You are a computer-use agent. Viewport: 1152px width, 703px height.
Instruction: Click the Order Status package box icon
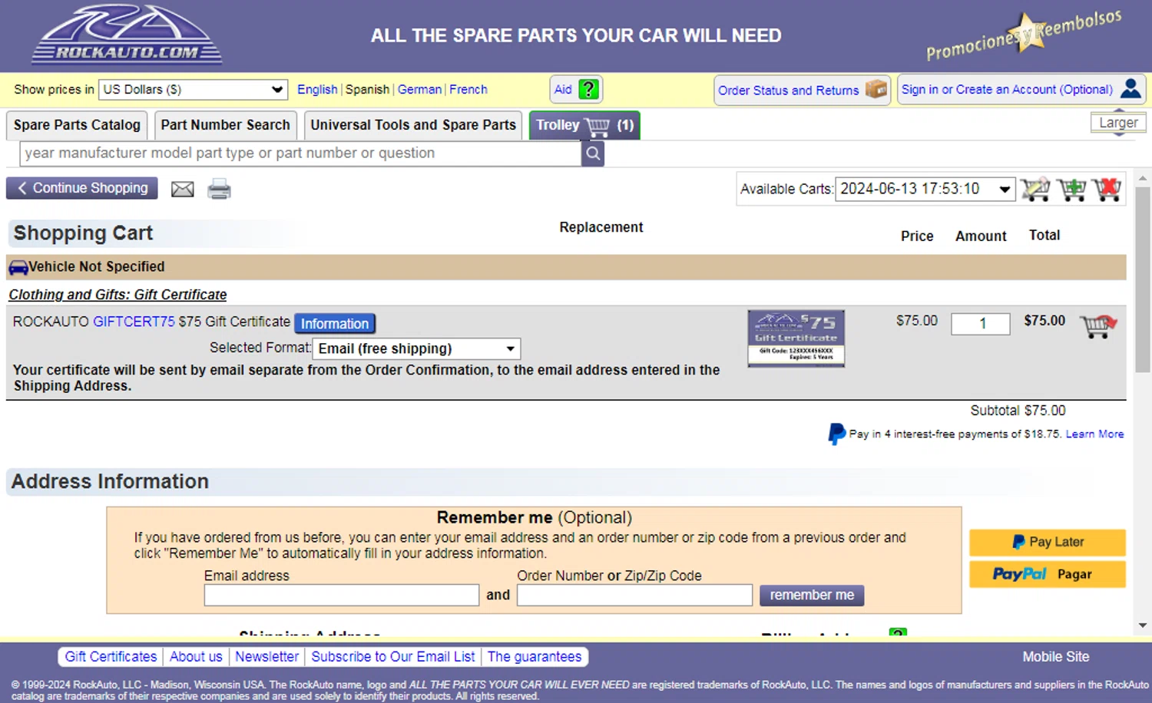click(876, 90)
